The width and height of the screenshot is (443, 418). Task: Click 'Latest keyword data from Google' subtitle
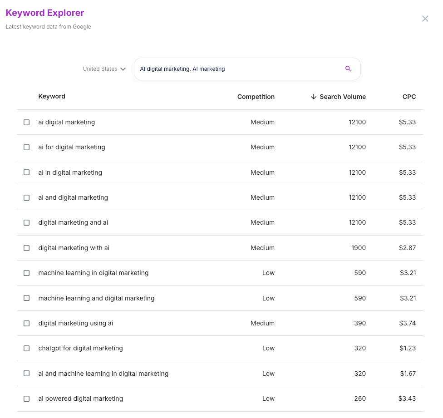(48, 26)
